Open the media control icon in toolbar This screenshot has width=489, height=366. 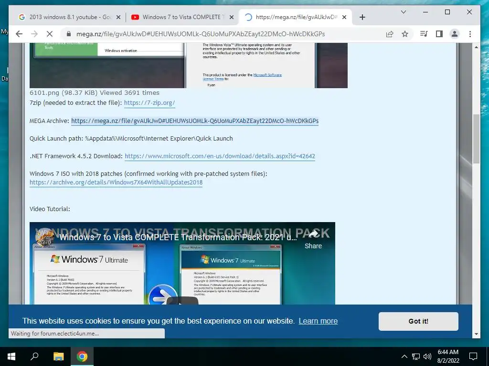tap(424, 34)
